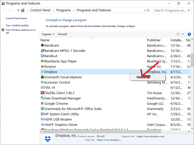Expand the chevron after Control Panel breadcrumb
Viewport: 194px width, 145px height.
53,10
